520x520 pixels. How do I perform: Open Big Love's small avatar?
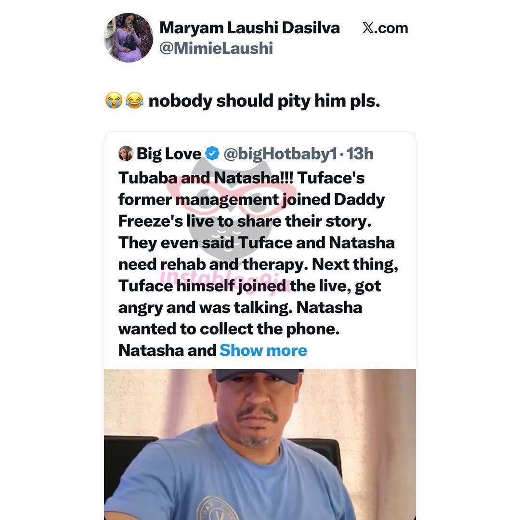click(x=126, y=153)
